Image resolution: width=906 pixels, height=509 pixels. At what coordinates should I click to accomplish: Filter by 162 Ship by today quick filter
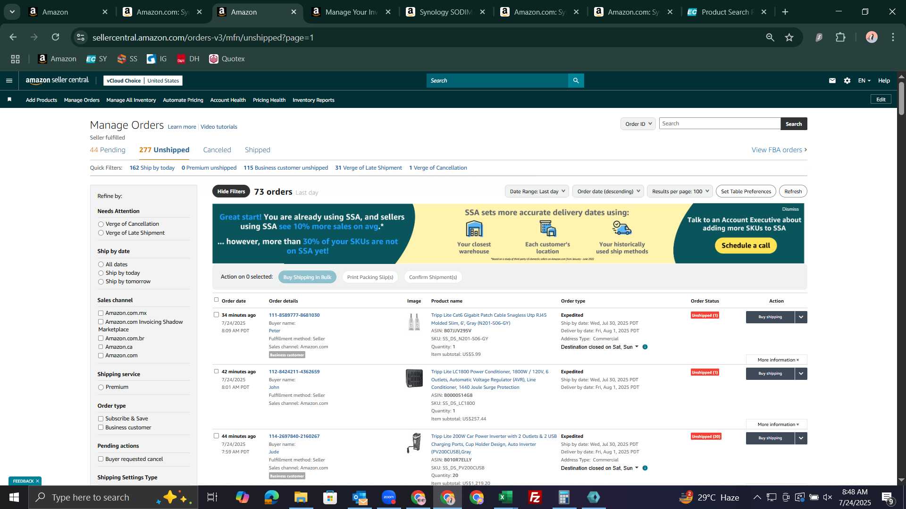click(x=152, y=168)
